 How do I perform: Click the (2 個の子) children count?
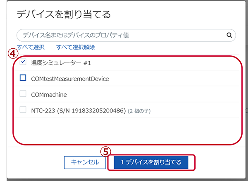[x=139, y=111]
